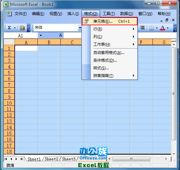This screenshot has width=180, height=170.
Task: Choose AutoFormat 自动套用格式(A)
Action: click(110, 53)
